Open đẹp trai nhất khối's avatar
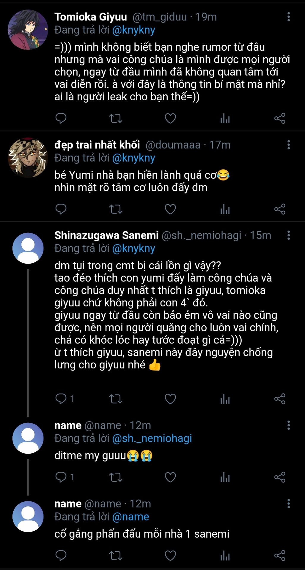 28,158
